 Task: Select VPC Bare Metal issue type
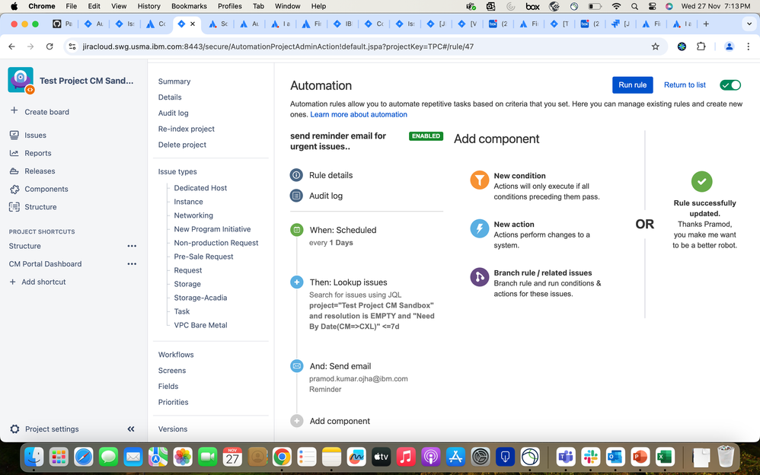pos(200,325)
